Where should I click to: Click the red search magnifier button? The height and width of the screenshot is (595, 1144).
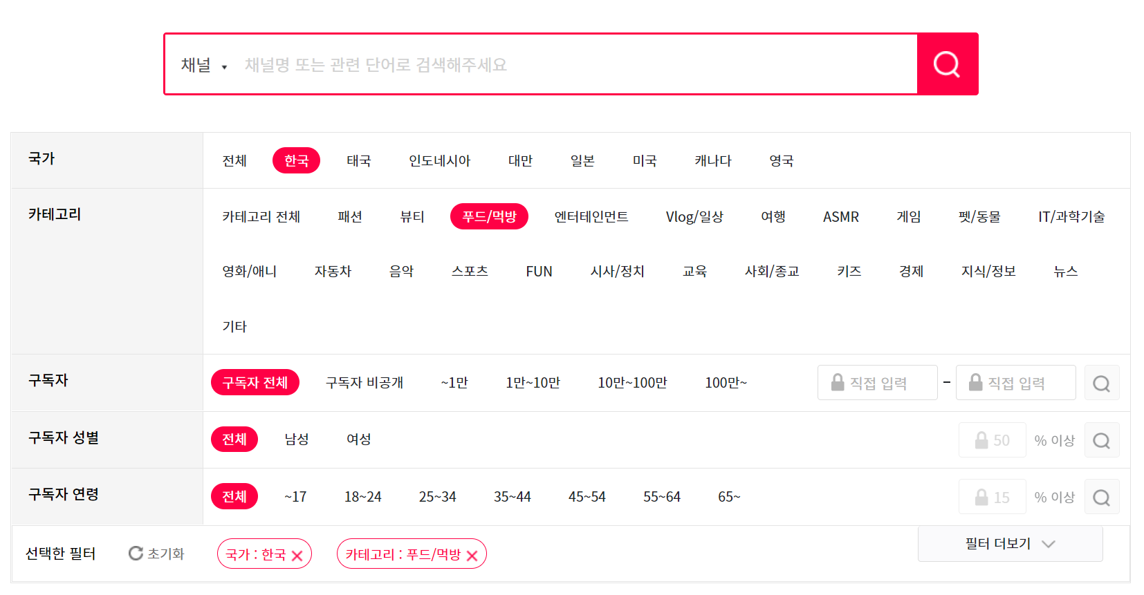coord(947,64)
